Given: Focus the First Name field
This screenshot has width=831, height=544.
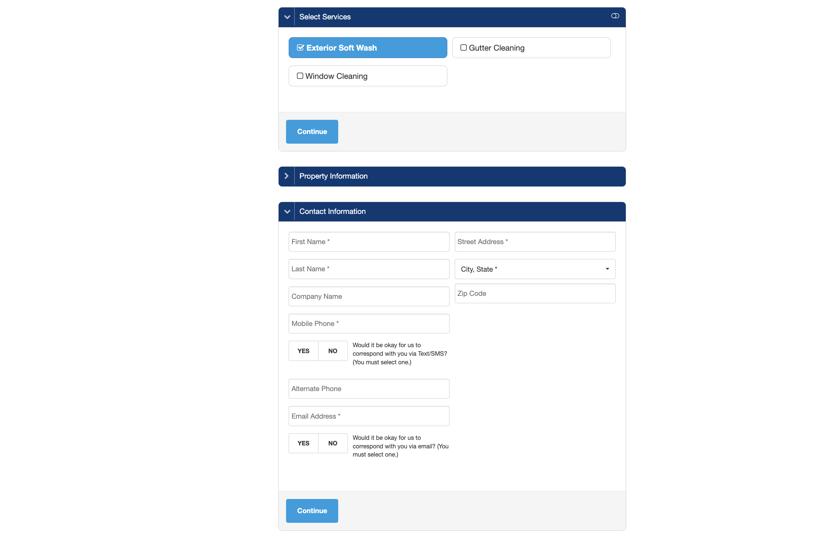Looking at the screenshot, I should 368,242.
